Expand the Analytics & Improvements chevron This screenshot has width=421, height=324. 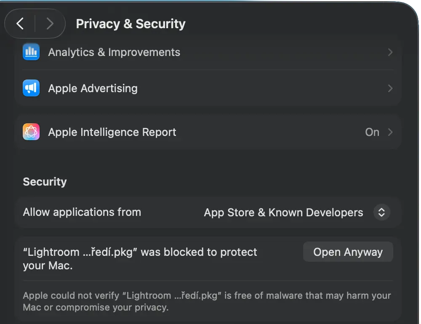tap(390, 52)
